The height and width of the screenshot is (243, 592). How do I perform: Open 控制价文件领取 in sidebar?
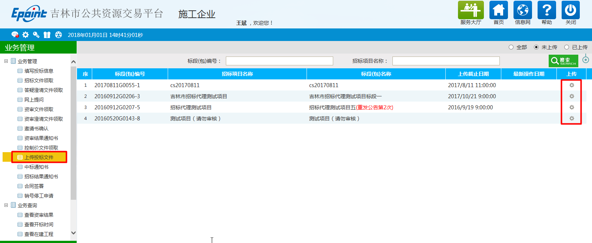click(41, 148)
